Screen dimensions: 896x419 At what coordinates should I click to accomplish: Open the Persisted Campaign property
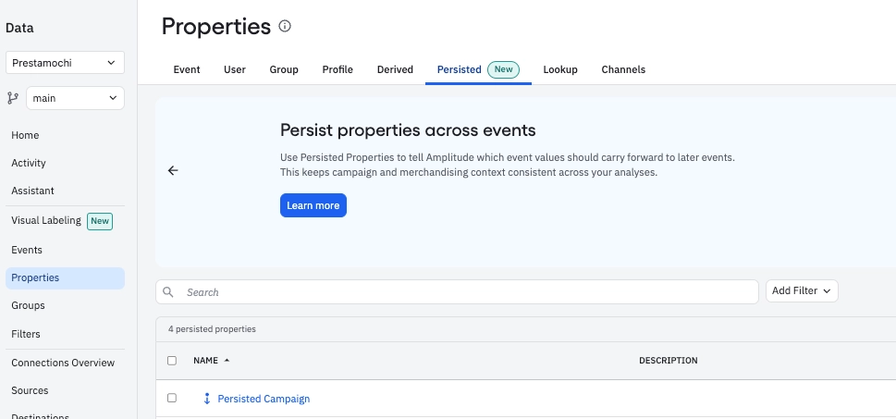pos(264,399)
